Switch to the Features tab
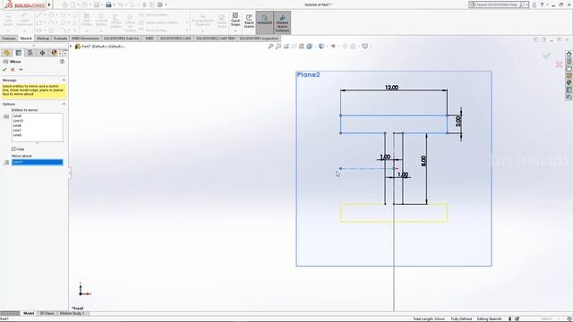Screen dimensions: 573x322 point(9,38)
